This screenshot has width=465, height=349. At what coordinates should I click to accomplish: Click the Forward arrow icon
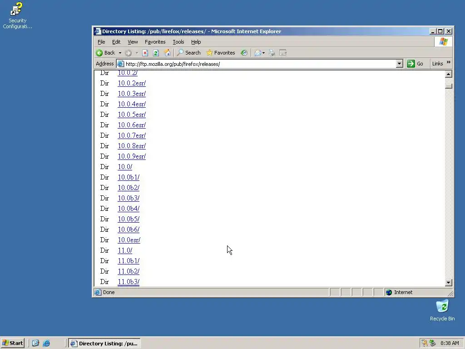[128, 53]
